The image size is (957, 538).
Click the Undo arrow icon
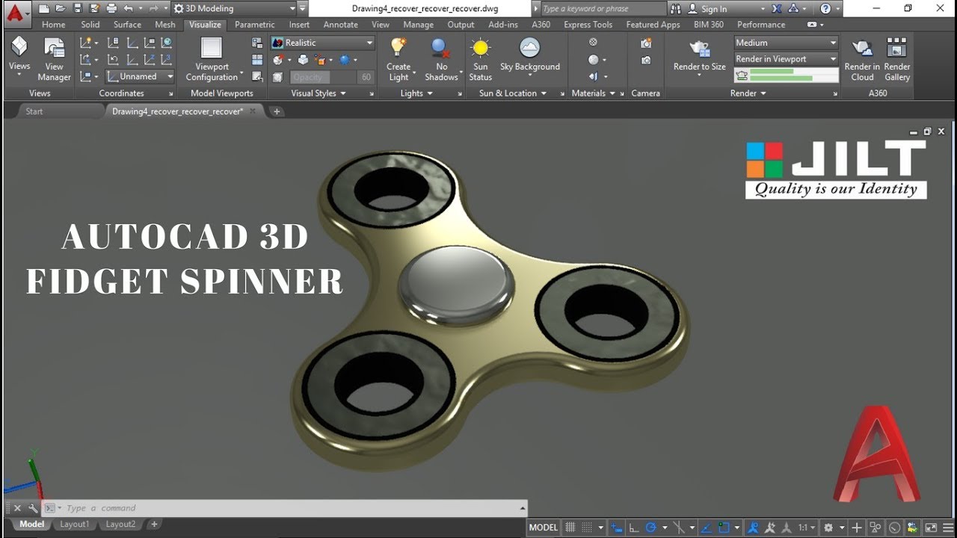(x=128, y=9)
